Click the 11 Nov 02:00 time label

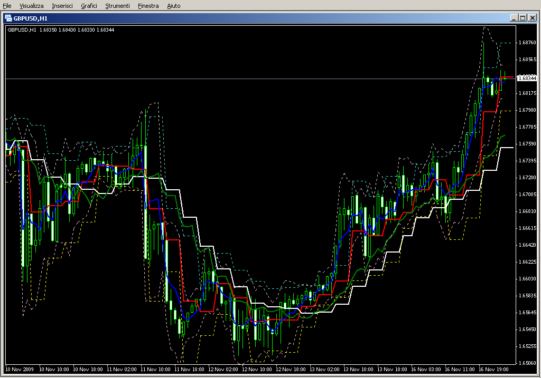[x=122, y=370]
